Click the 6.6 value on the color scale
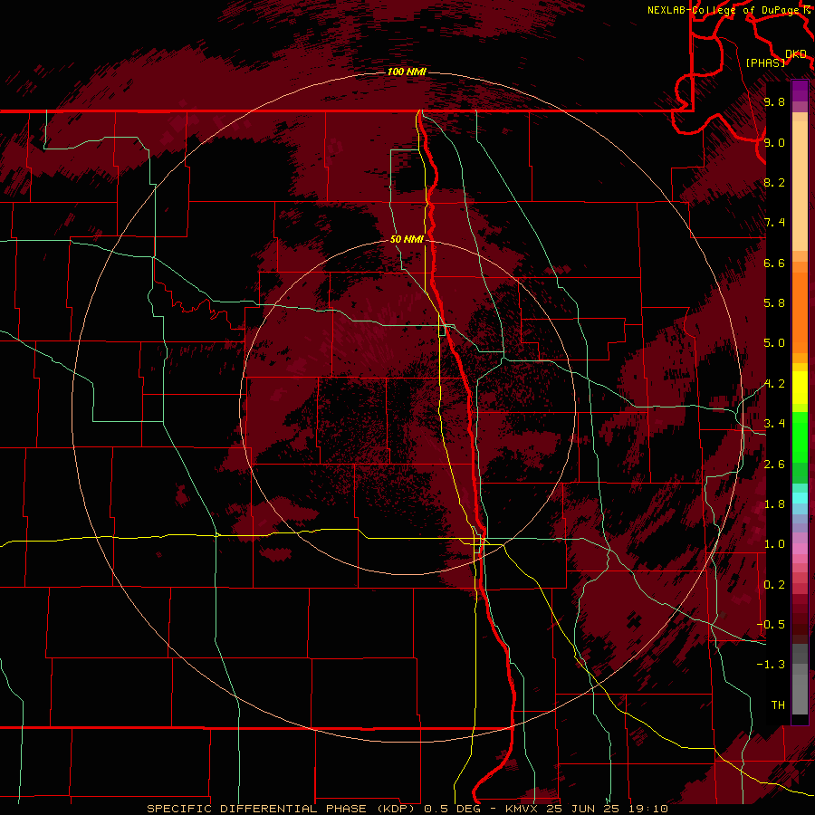815x815 pixels. [774, 263]
